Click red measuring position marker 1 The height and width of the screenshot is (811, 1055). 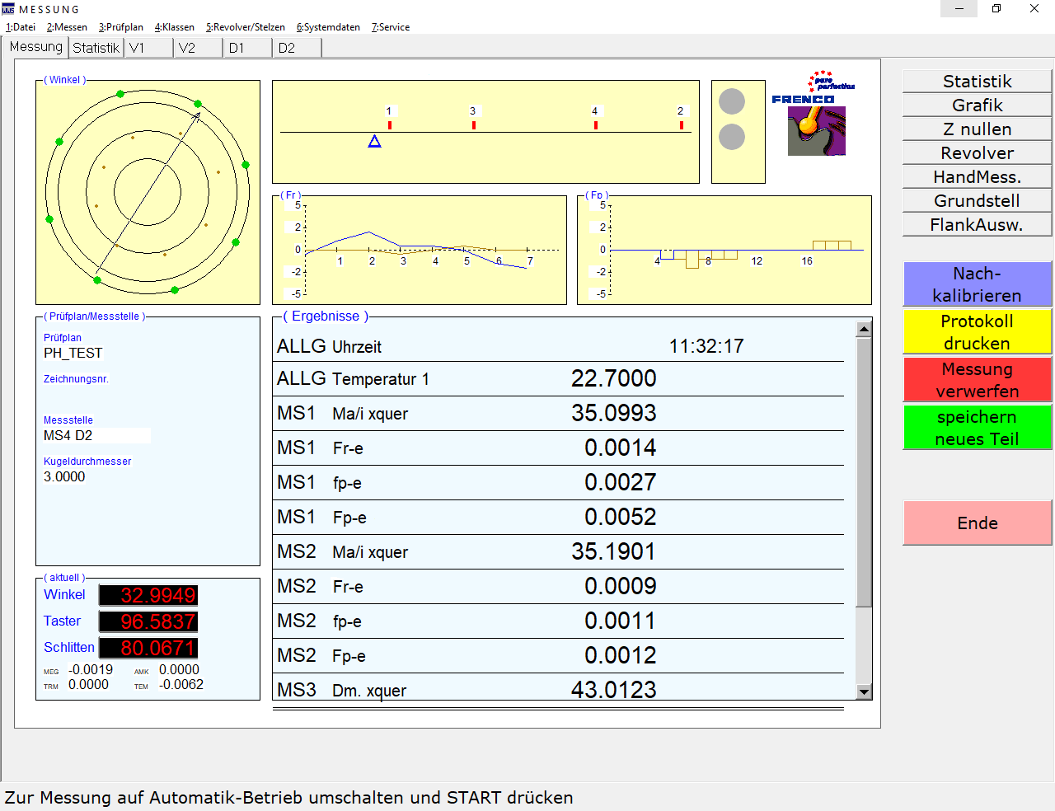390,125
